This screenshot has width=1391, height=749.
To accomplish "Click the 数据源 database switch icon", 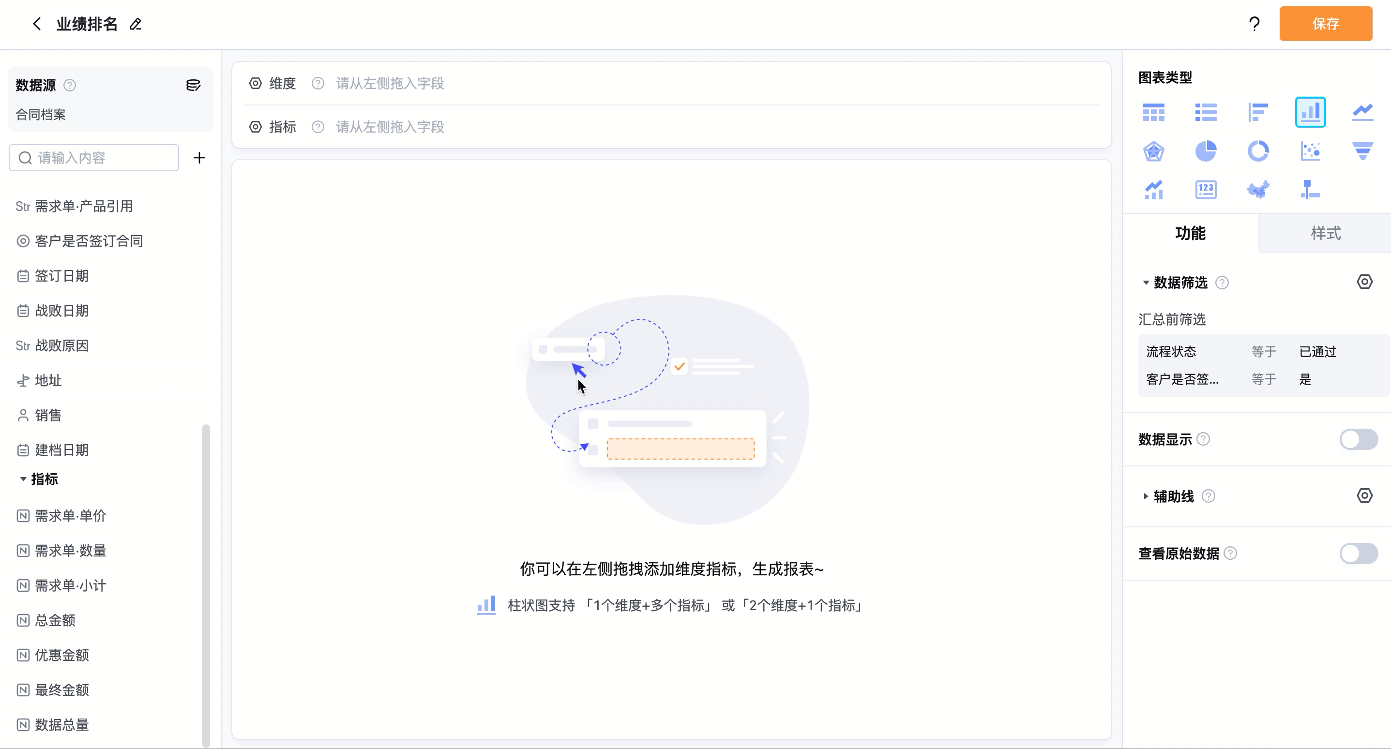I will pyautogui.click(x=193, y=85).
